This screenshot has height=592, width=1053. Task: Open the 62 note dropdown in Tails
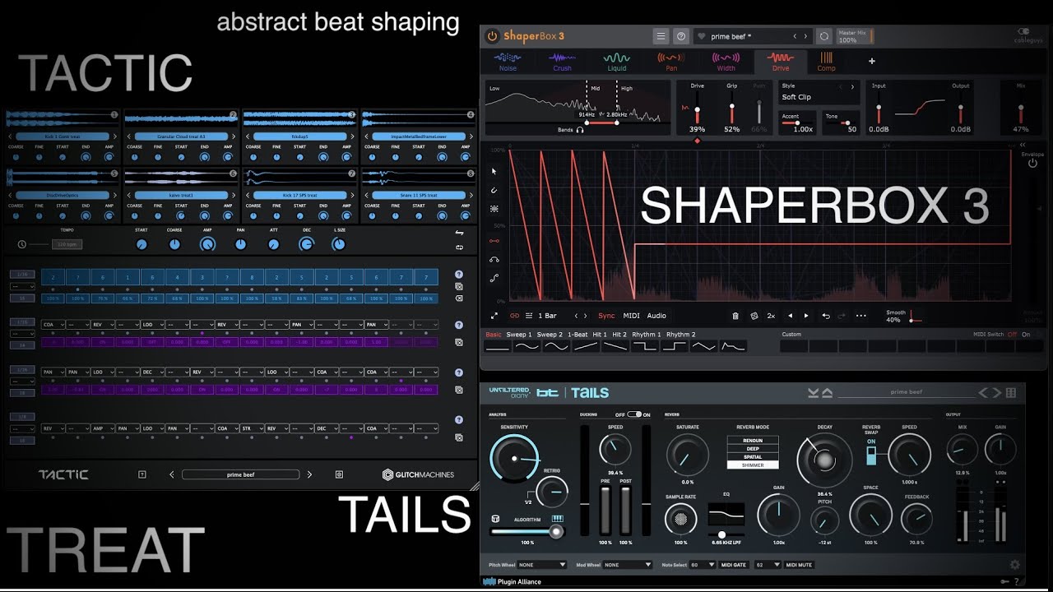tap(768, 565)
